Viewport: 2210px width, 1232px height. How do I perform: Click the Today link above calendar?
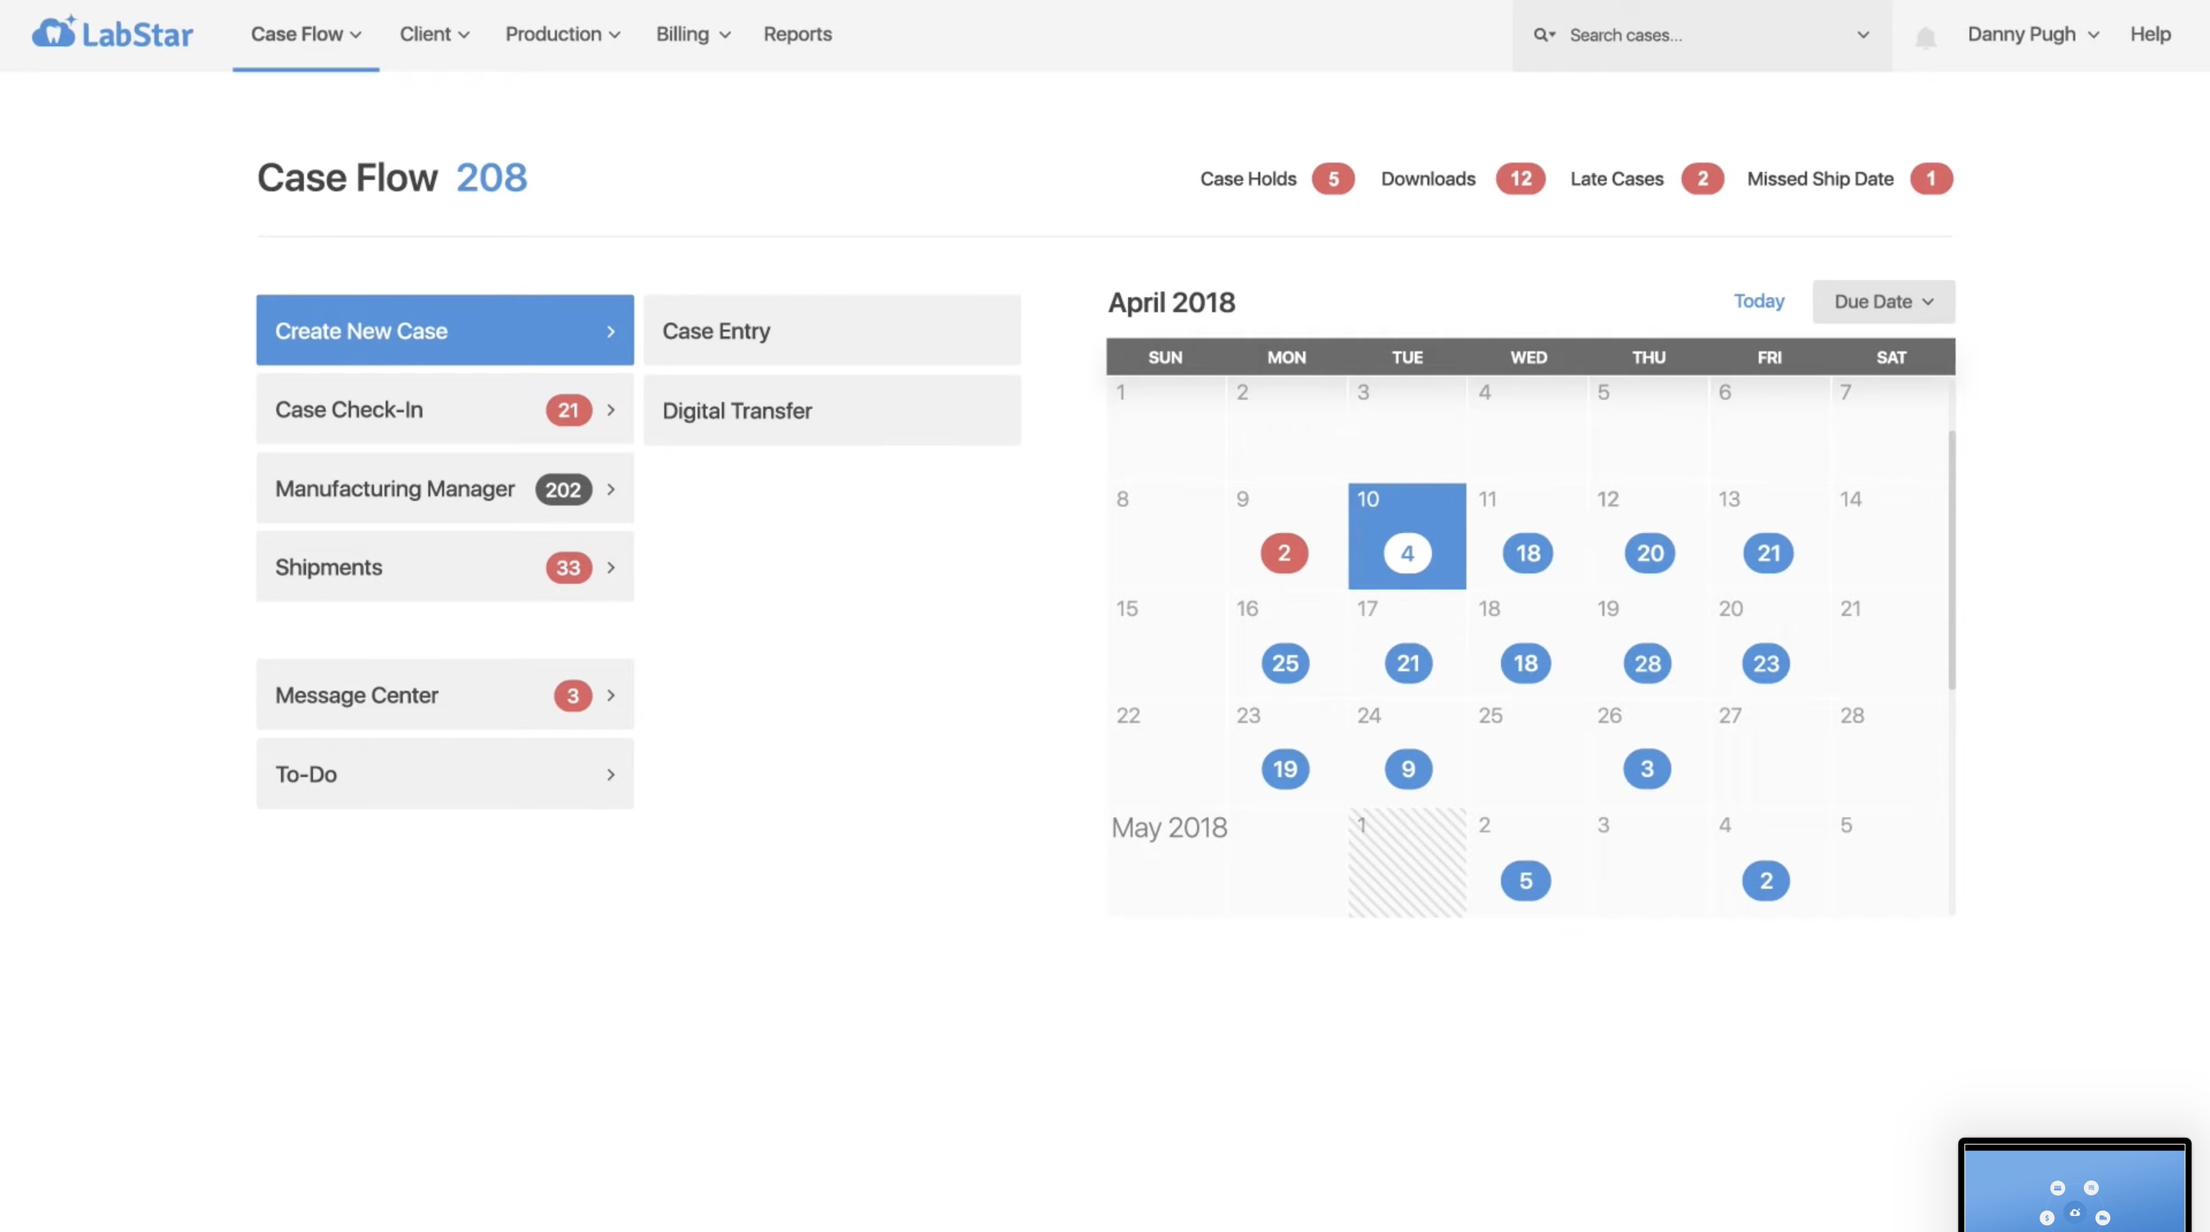pos(1758,301)
